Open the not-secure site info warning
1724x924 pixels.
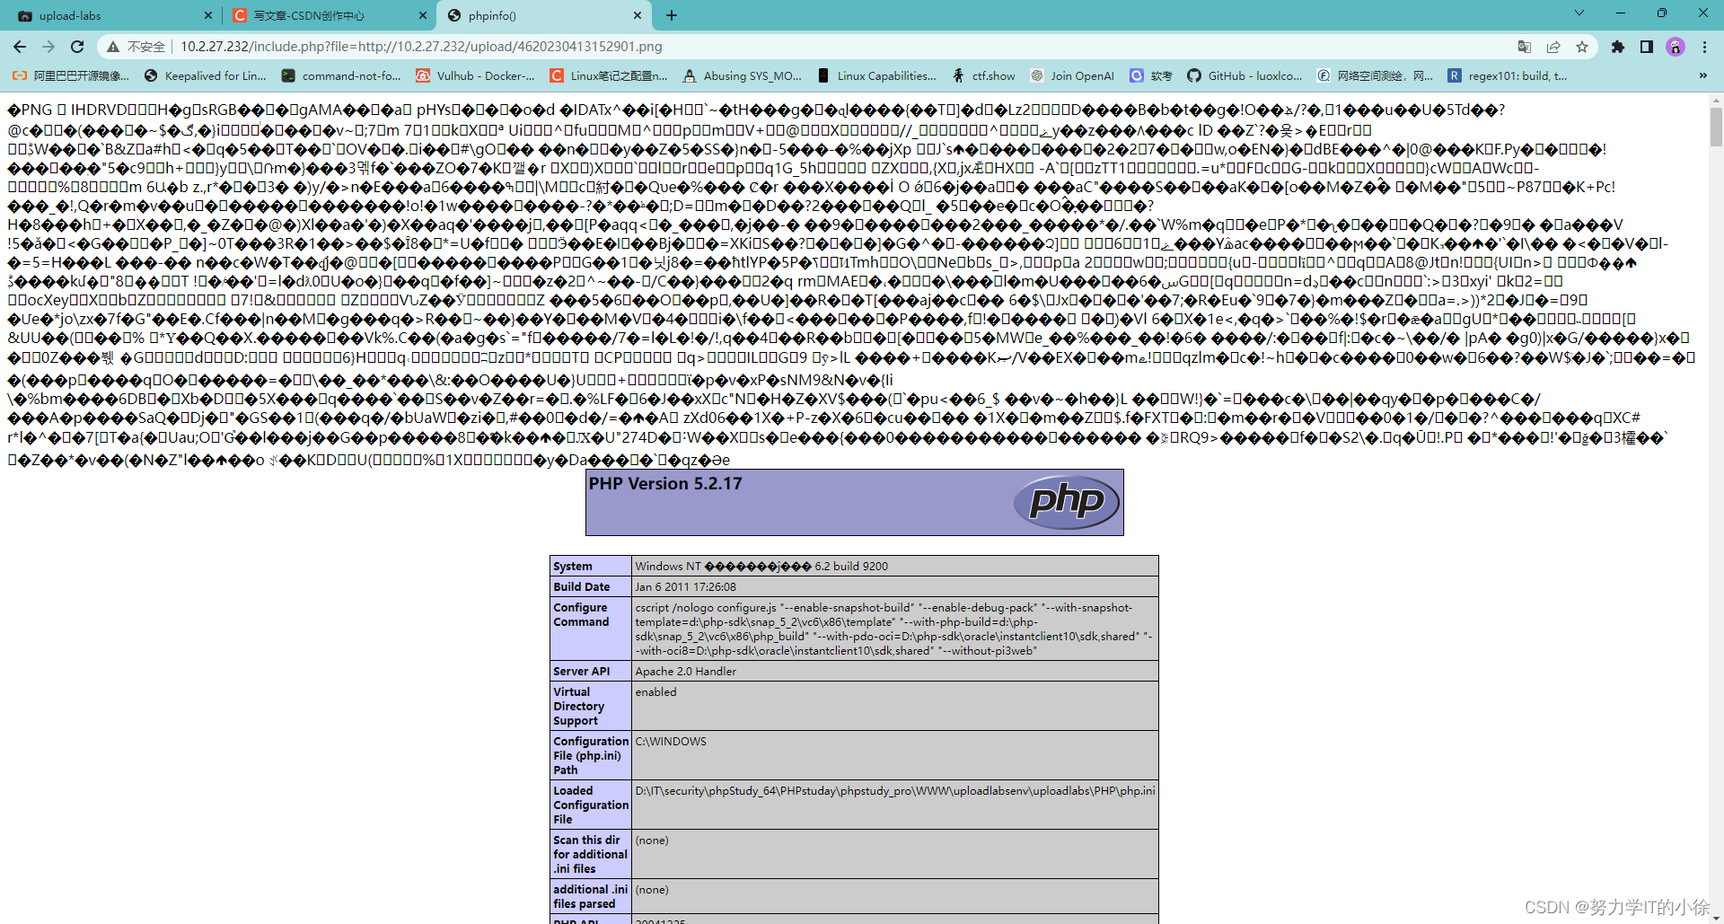point(136,47)
